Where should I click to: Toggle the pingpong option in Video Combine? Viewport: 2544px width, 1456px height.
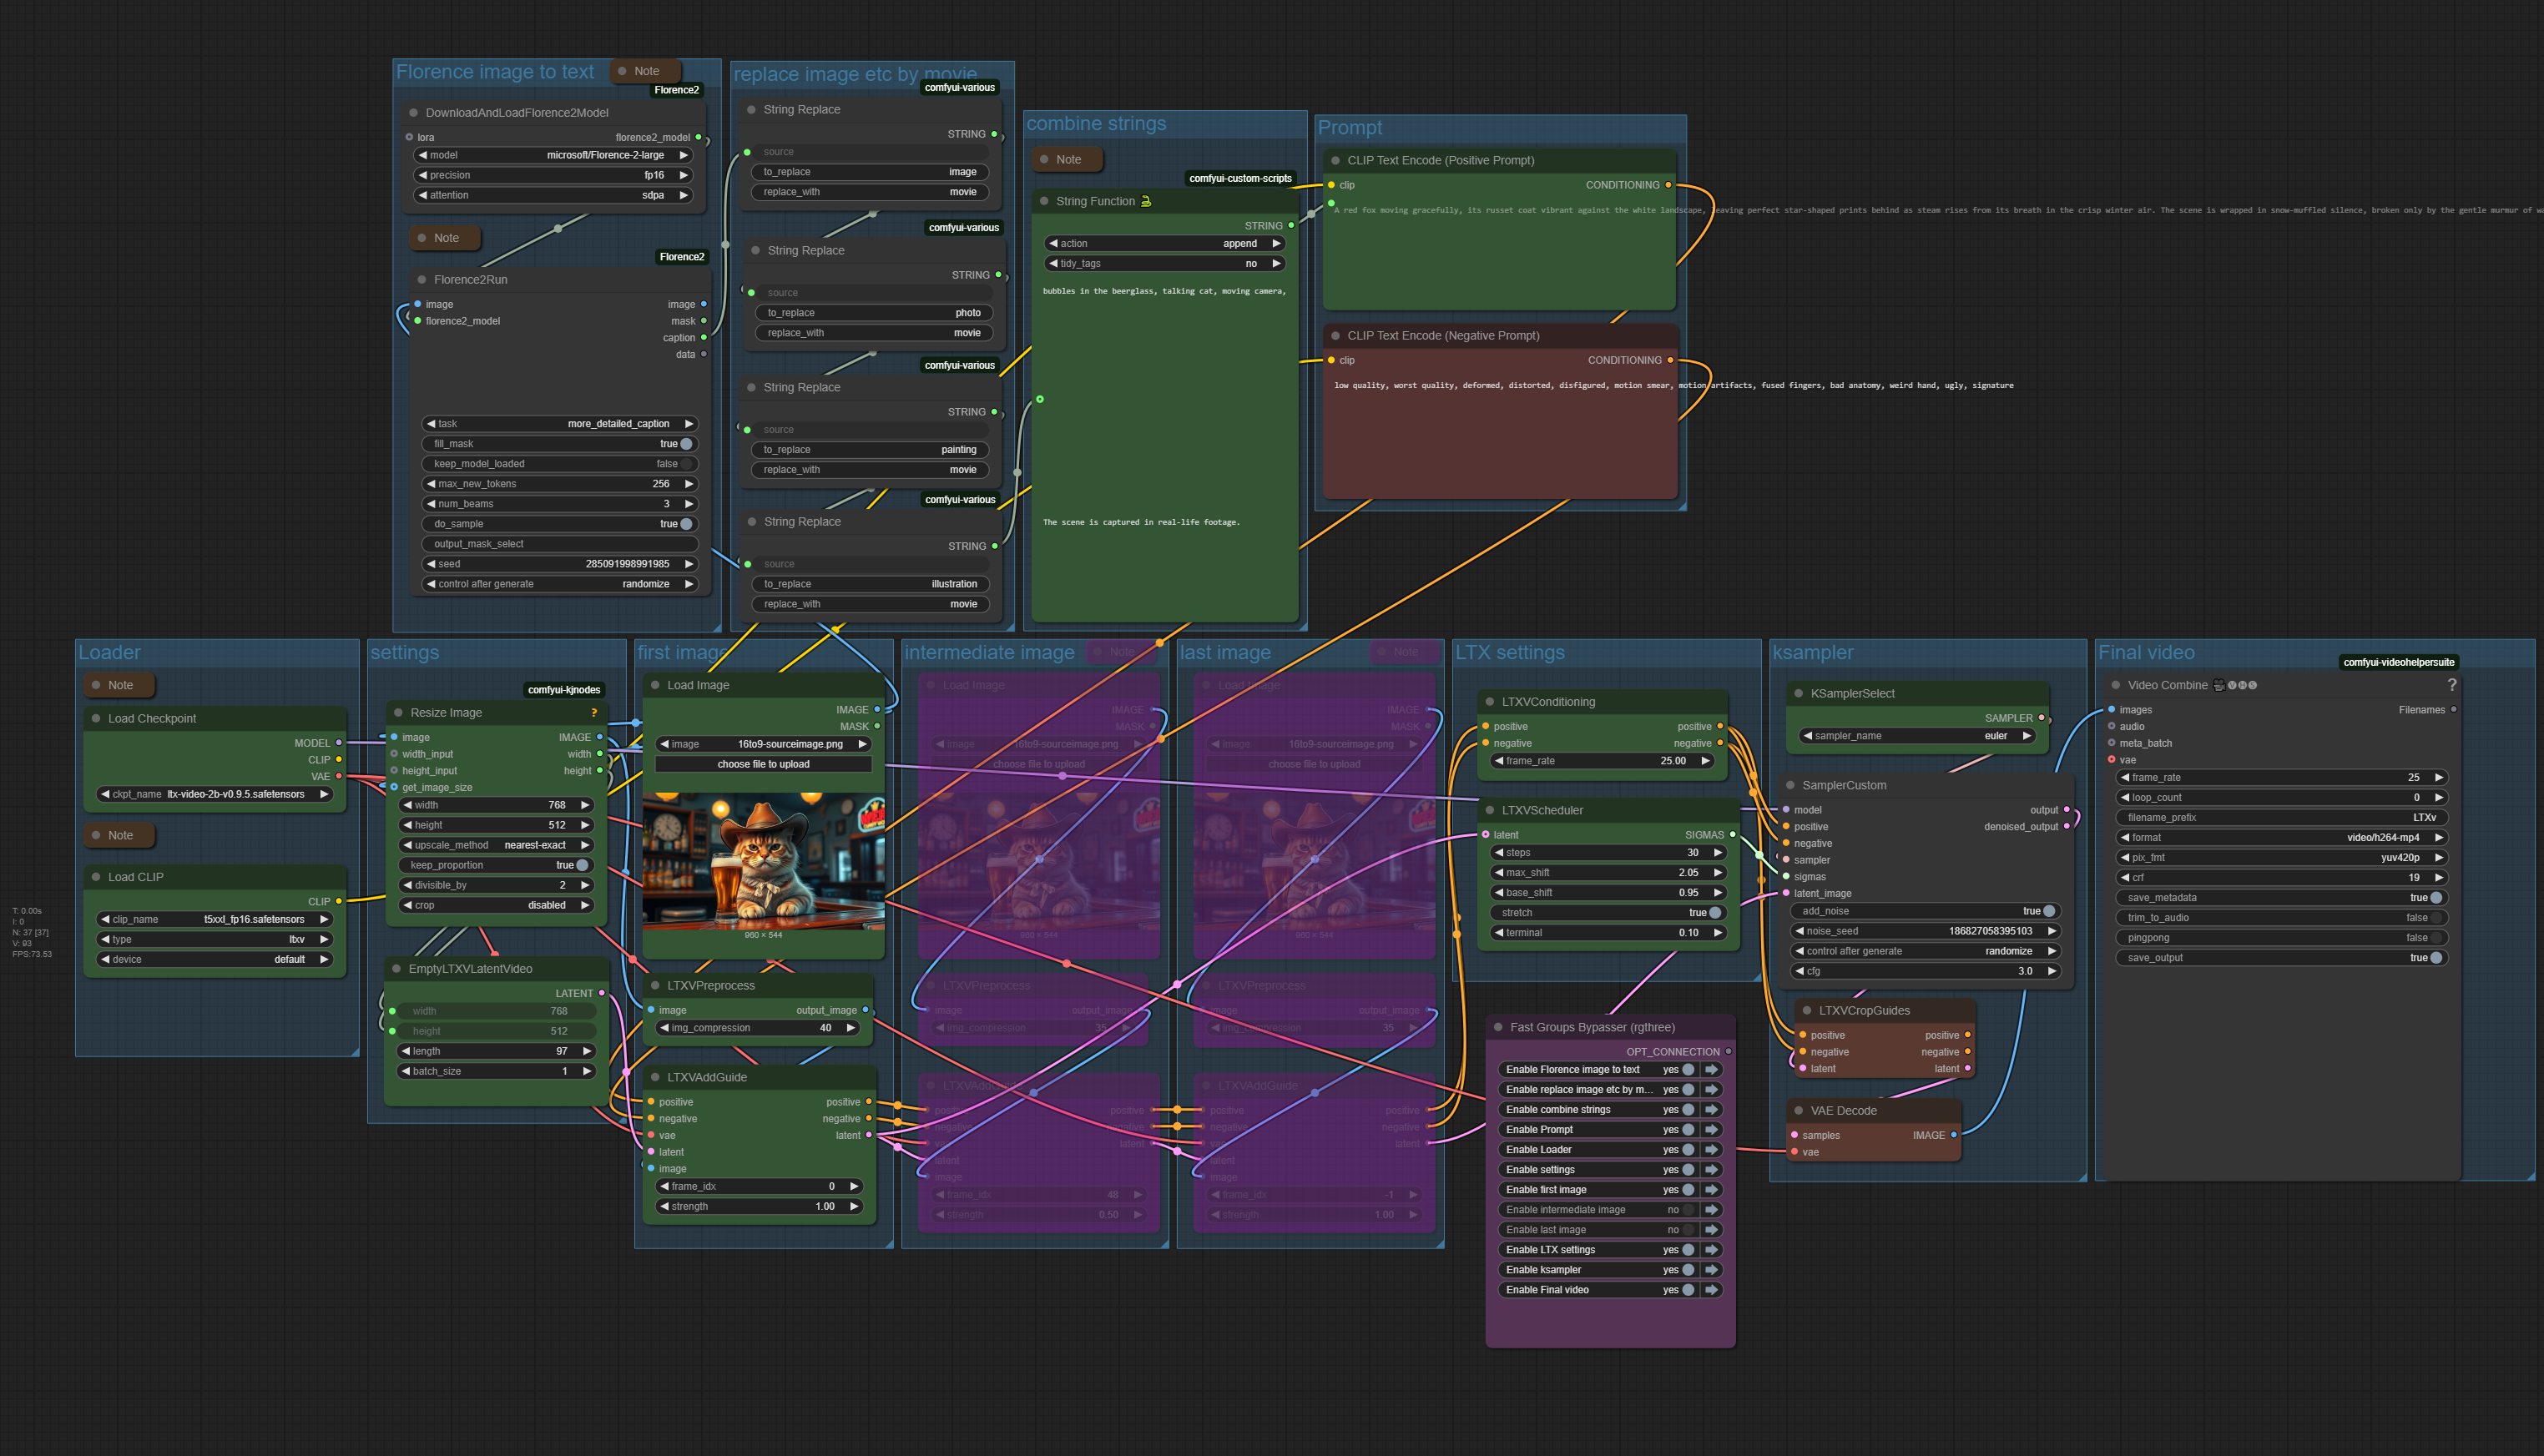click(2436, 938)
